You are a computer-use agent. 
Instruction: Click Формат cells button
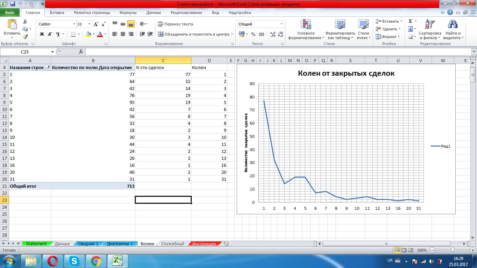[388, 37]
